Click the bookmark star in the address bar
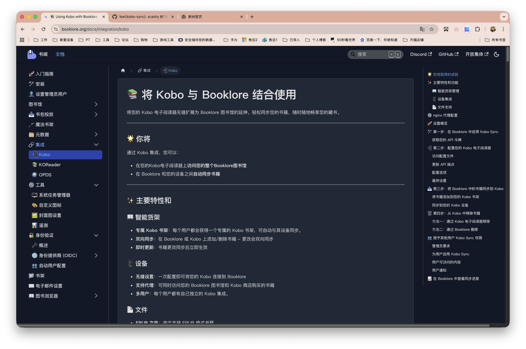This screenshot has height=349, width=526. coord(431,29)
